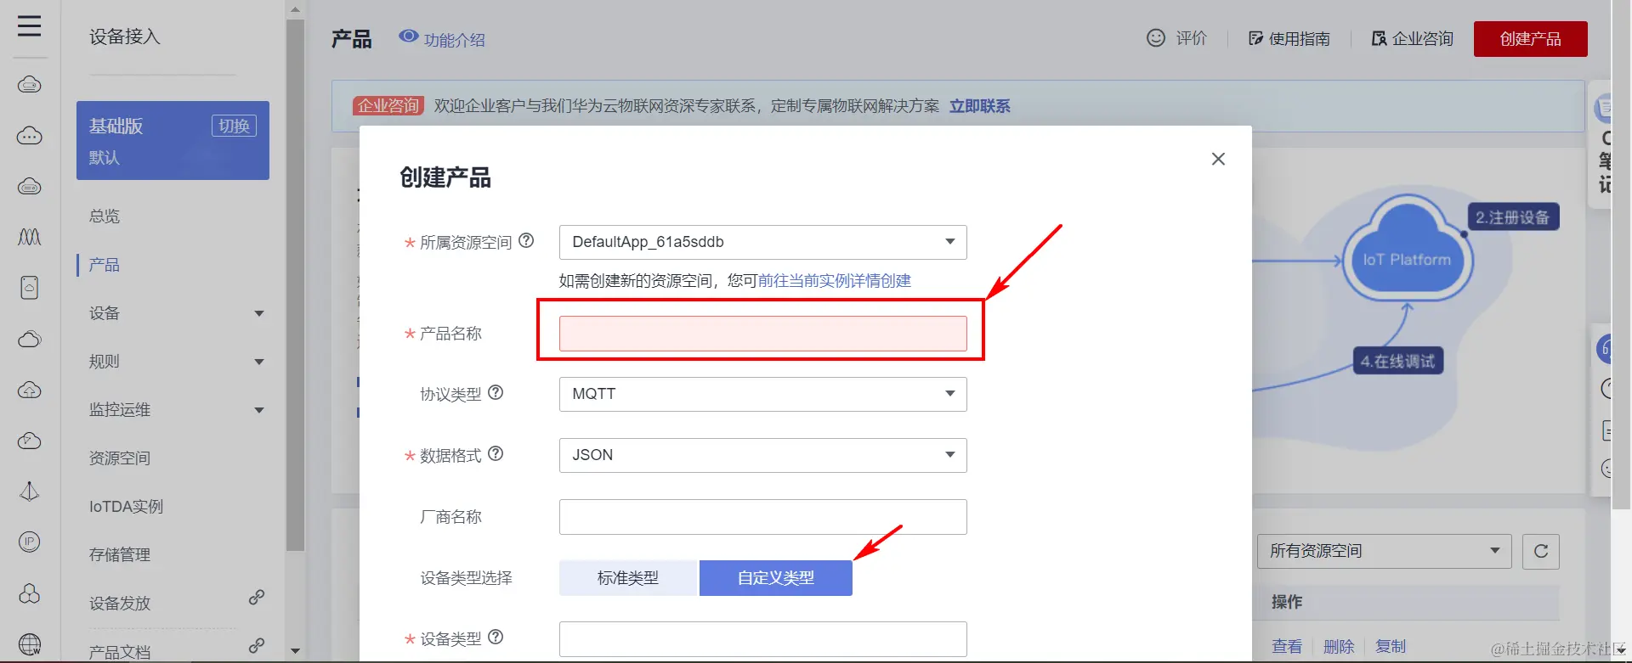Open the hamburger navigation menu

tap(29, 26)
